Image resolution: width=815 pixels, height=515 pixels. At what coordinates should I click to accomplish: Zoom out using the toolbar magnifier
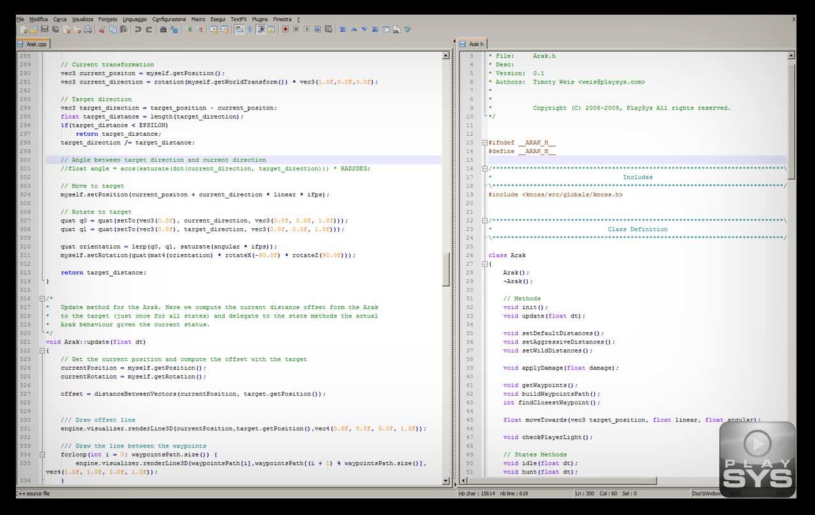pos(199,29)
